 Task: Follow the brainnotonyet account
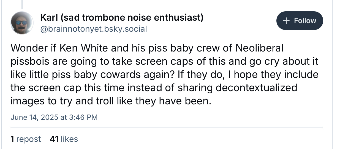pos(300,21)
